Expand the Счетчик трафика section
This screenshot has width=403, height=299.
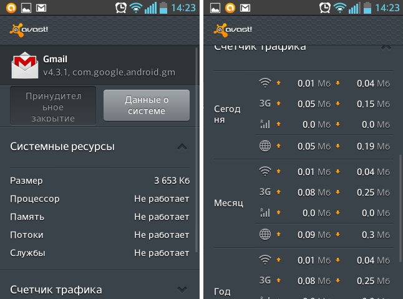coord(182,289)
